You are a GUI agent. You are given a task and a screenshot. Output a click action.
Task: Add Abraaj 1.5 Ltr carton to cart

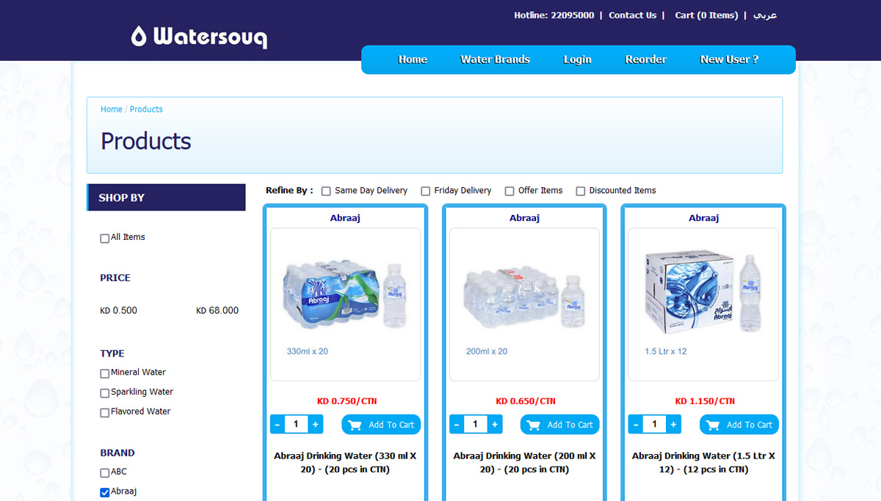(739, 425)
